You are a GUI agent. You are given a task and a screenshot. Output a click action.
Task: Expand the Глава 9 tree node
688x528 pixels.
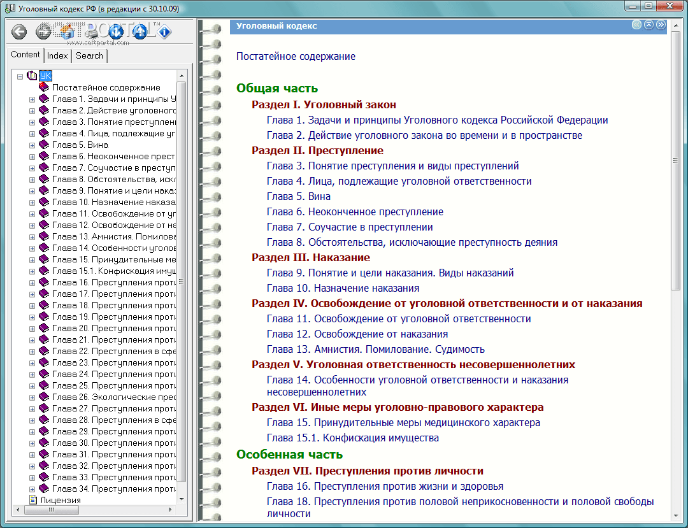(x=32, y=191)
